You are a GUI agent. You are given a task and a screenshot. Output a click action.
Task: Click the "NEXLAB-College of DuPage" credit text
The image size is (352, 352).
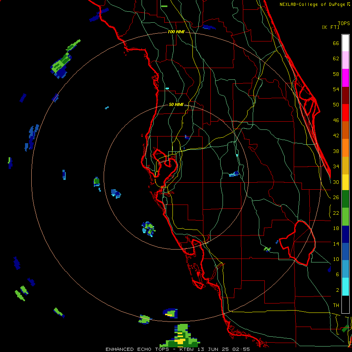[x=312, y=4]
